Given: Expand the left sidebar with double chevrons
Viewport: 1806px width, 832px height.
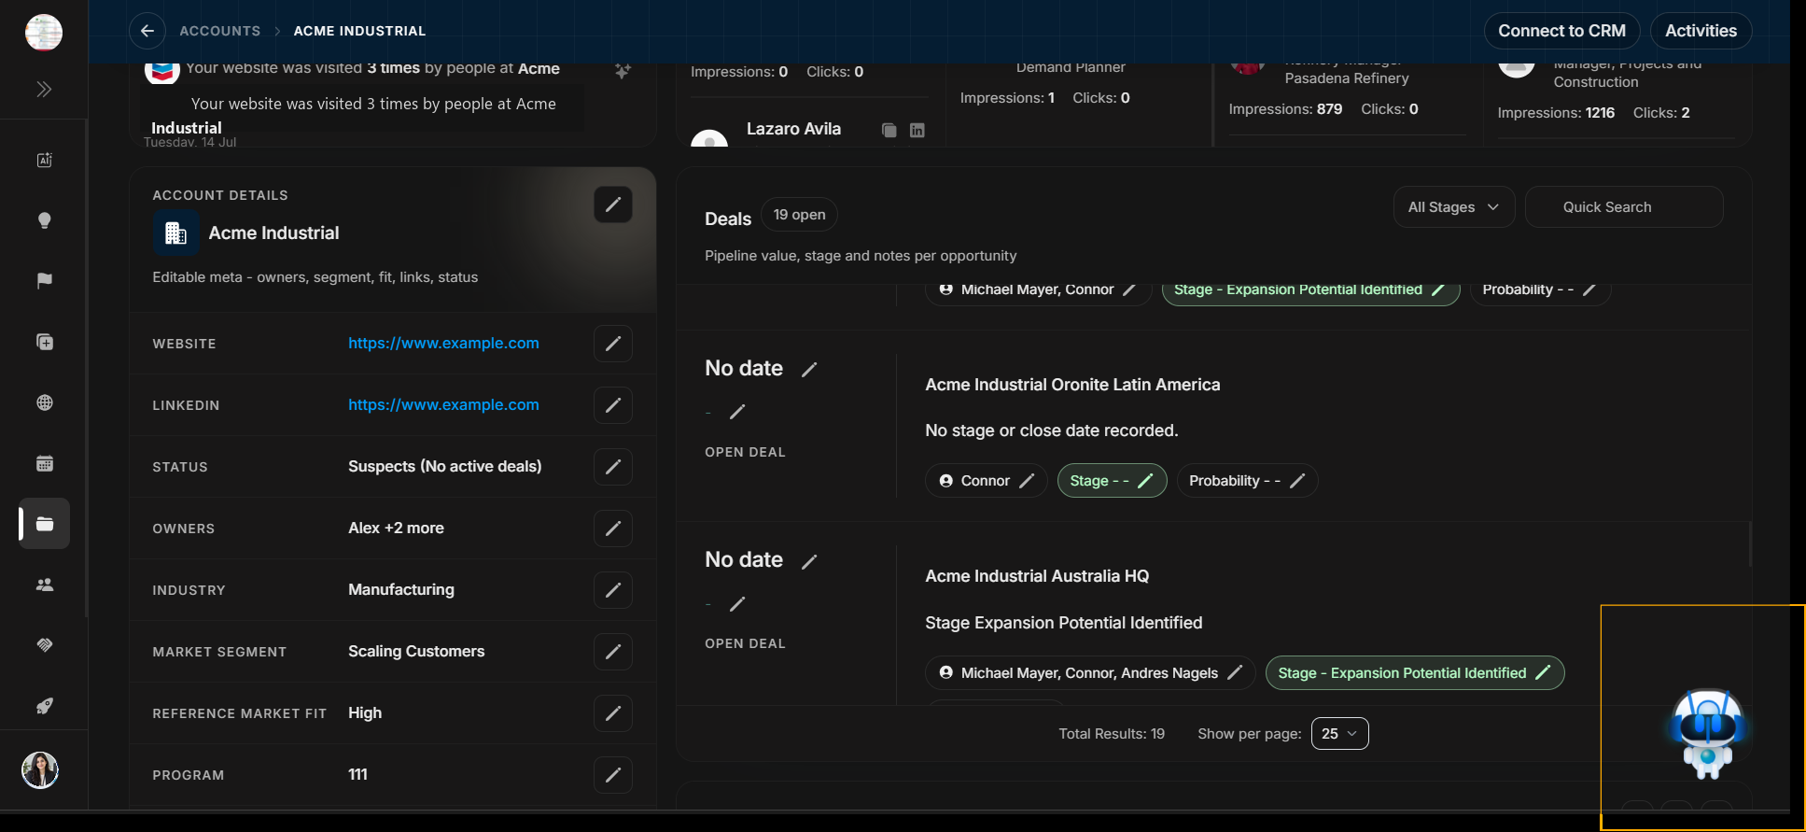Looking at the screenshot, I should 44,90.
